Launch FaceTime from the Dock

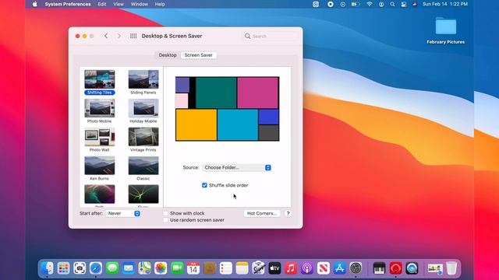click(177, 268)
